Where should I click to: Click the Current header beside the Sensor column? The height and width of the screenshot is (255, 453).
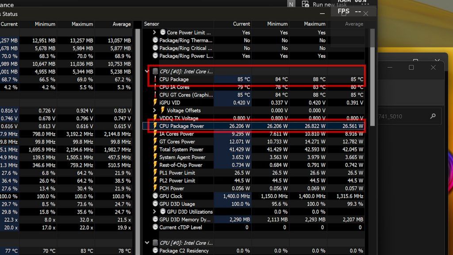click(x=241, y=24)
